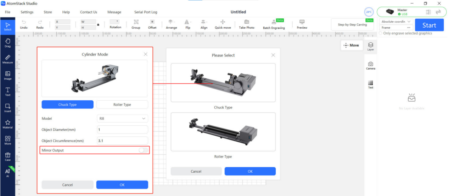Select the Chuck Type rotary thumbnail

pos(223,83)
